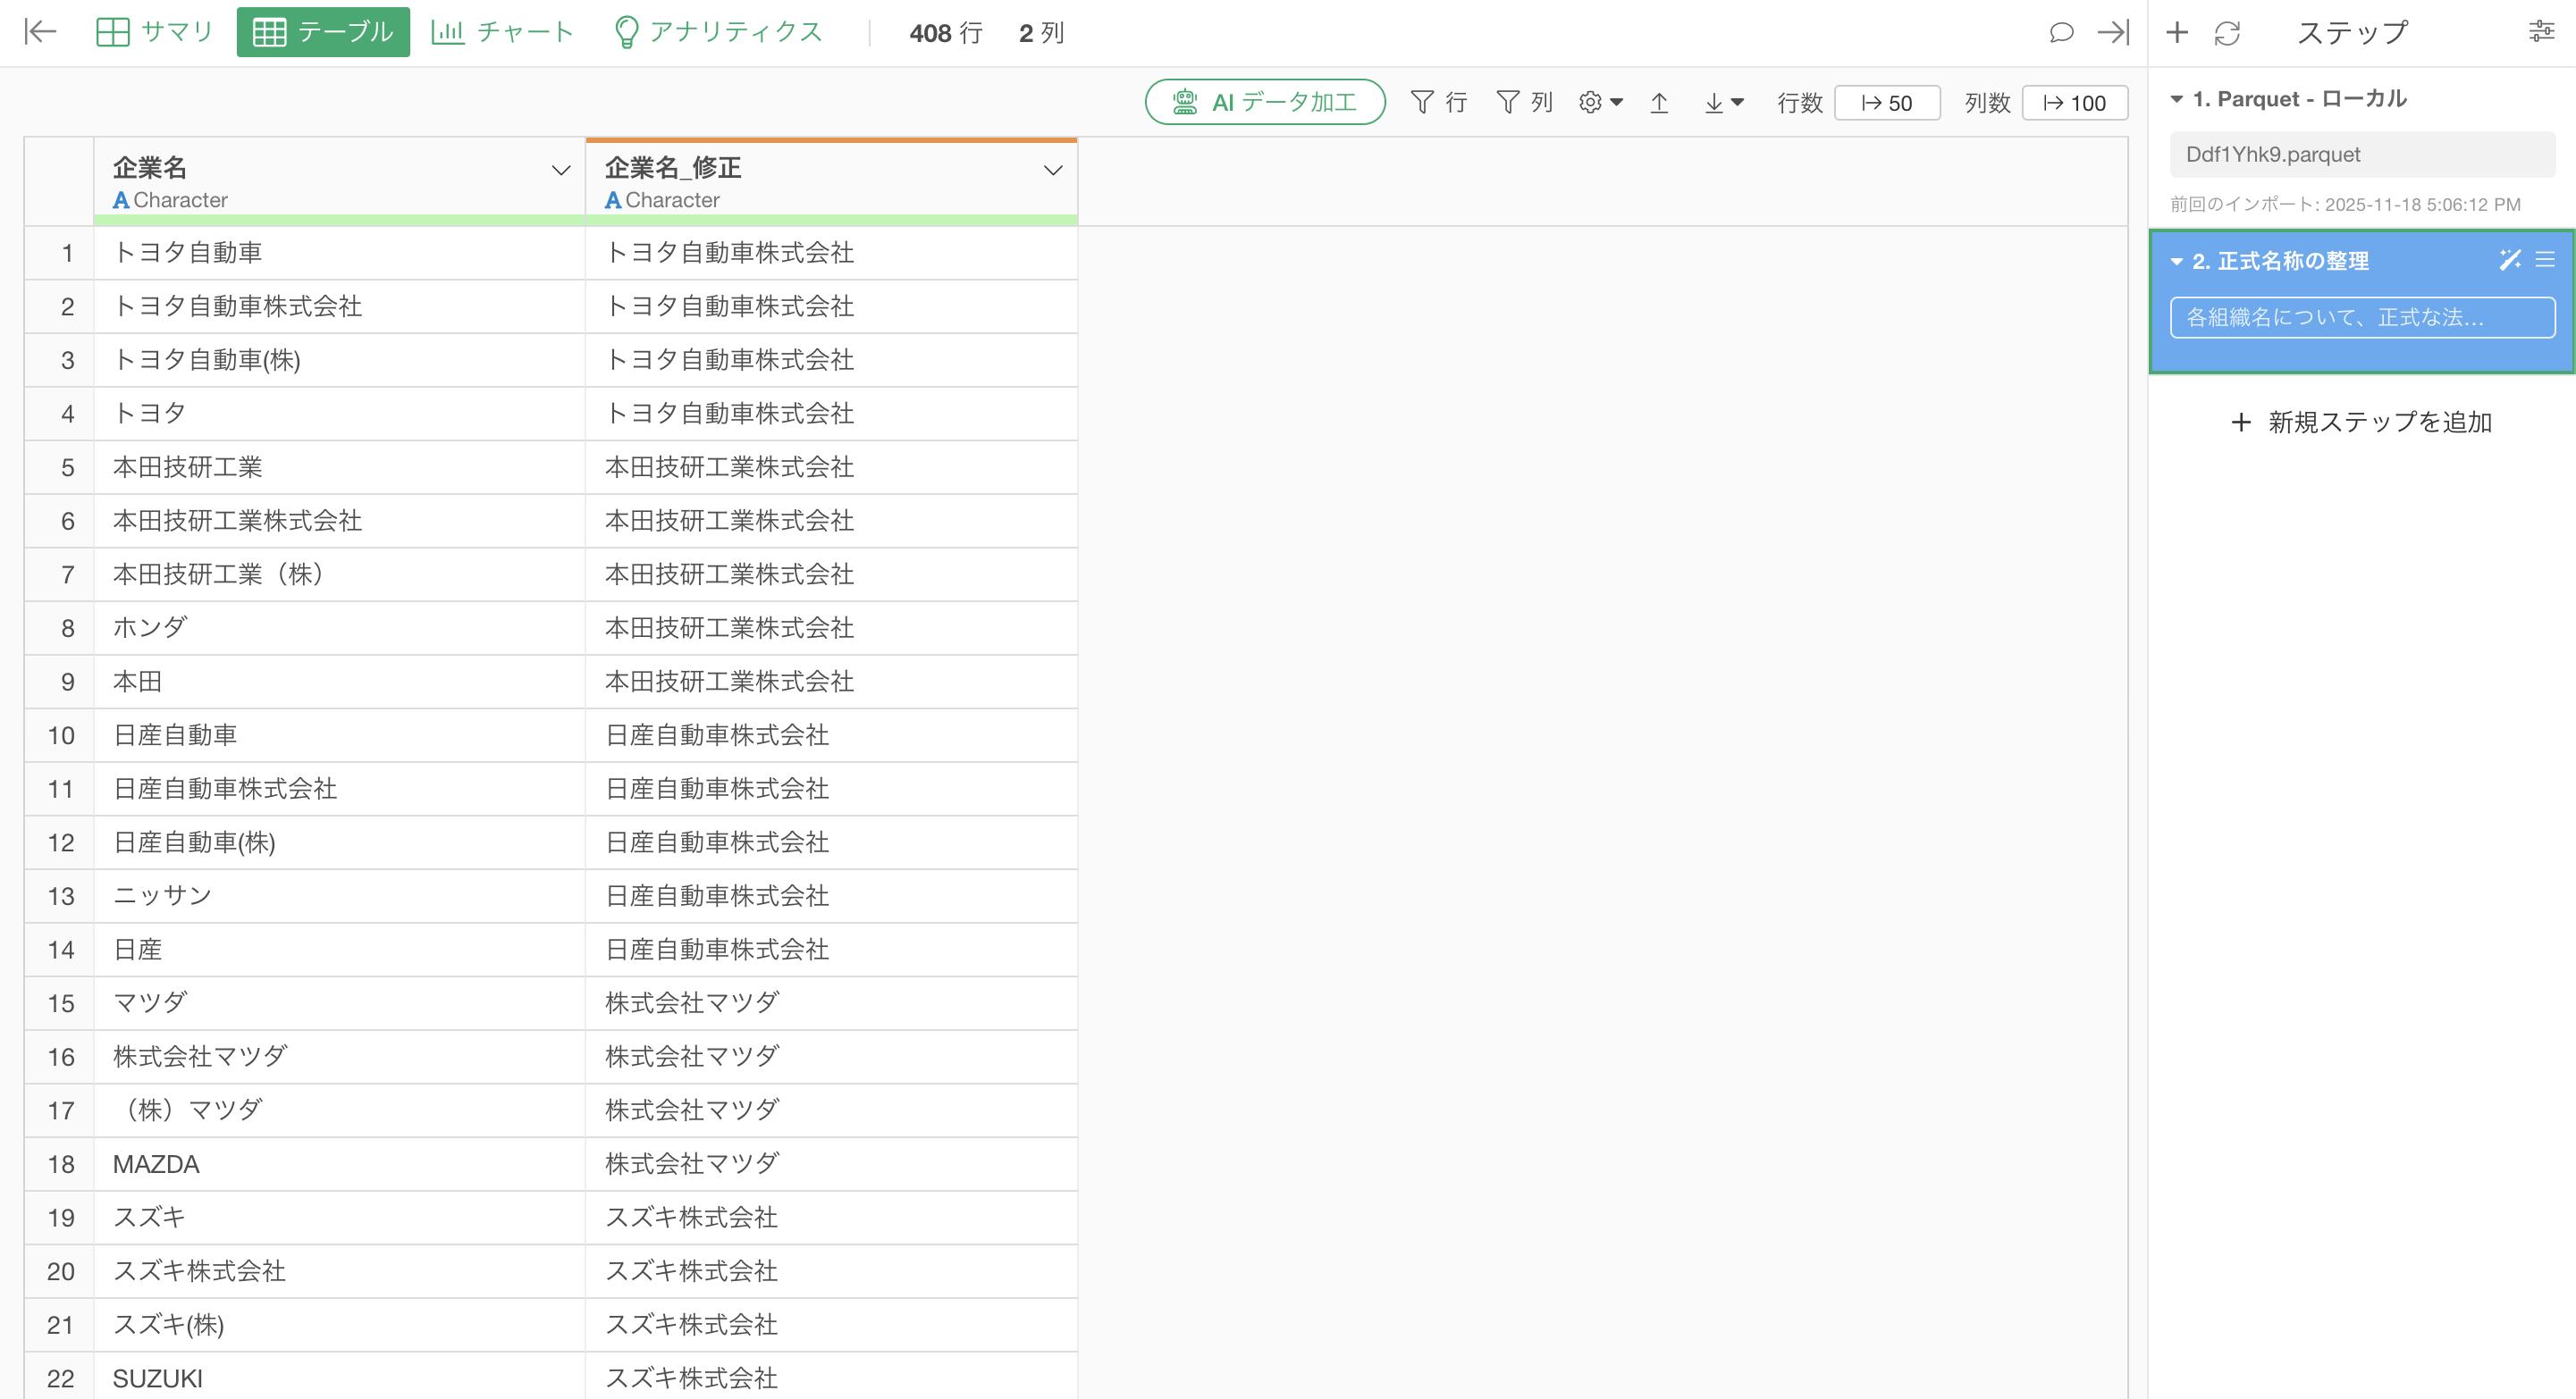The width and height of the screenshot is (2576, 1399).
Task: Open the gear settings dropdown
Action: pos(1600,103)
